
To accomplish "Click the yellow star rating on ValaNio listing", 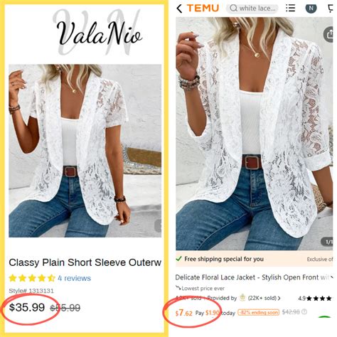I will pyautogui.click(x=32, y=278).
